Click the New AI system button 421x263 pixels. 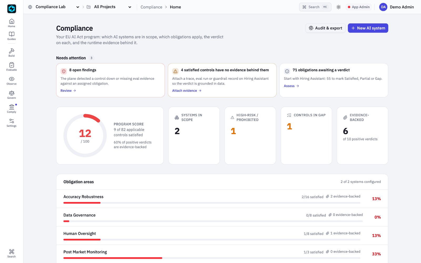(x=368, y=28)
